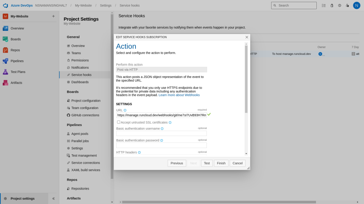Follow the Learn more about Webhooks link

click(x=179, y=95)
